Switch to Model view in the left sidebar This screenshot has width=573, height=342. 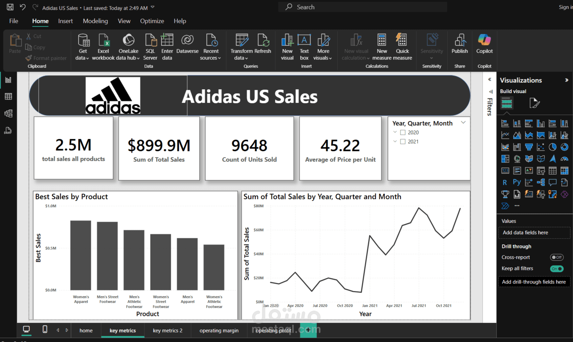[x=8, y=114]
